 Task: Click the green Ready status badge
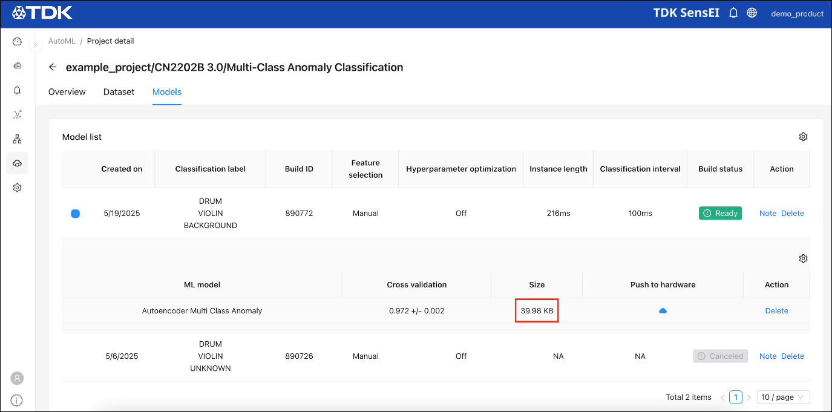click(x=720, y=213)
